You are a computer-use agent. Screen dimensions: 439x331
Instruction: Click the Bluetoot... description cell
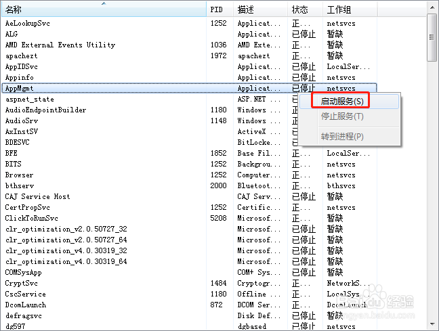pyautogui.click(x=259, y=185)
